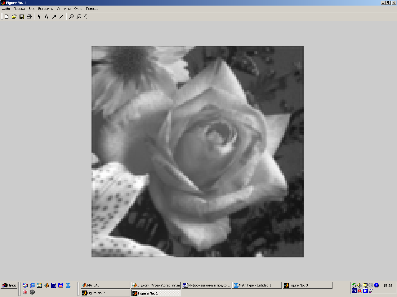Click the gray circular tray icon
The image size is (397, 297).
pyautogui.click(x=371, y=285)
